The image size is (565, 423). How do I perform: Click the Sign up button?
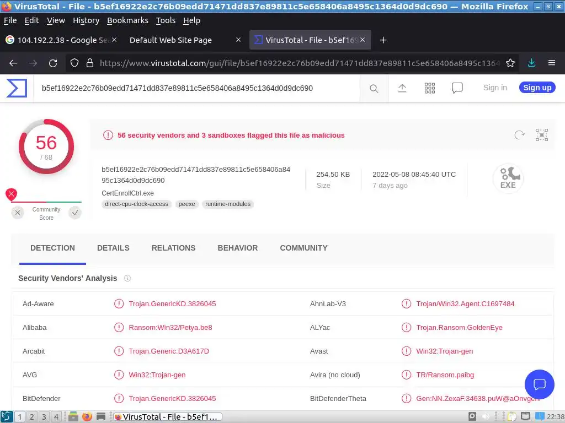[x=537, y=88]
